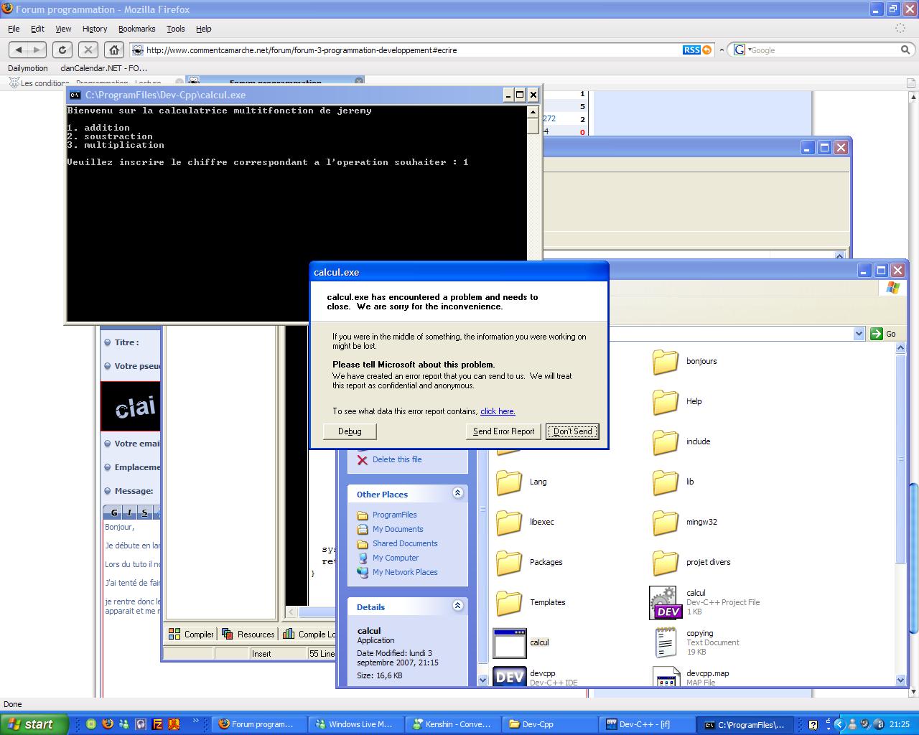Toggle bold (G) formatting in message editor
This screenshot has width=919, height=735.
coord(113,512)
